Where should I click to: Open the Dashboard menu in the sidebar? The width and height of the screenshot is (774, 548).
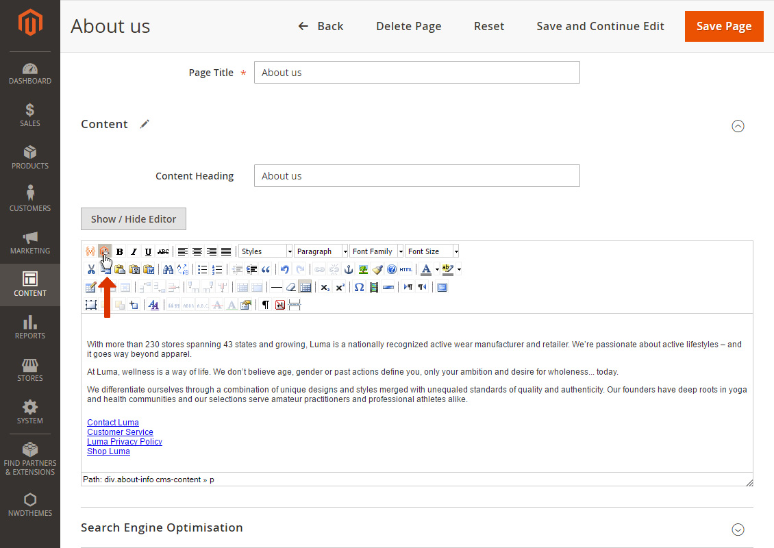pos(30,73)
